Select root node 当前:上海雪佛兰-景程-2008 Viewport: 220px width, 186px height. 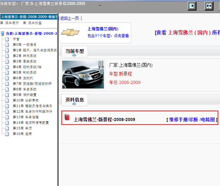pos(32,33)
